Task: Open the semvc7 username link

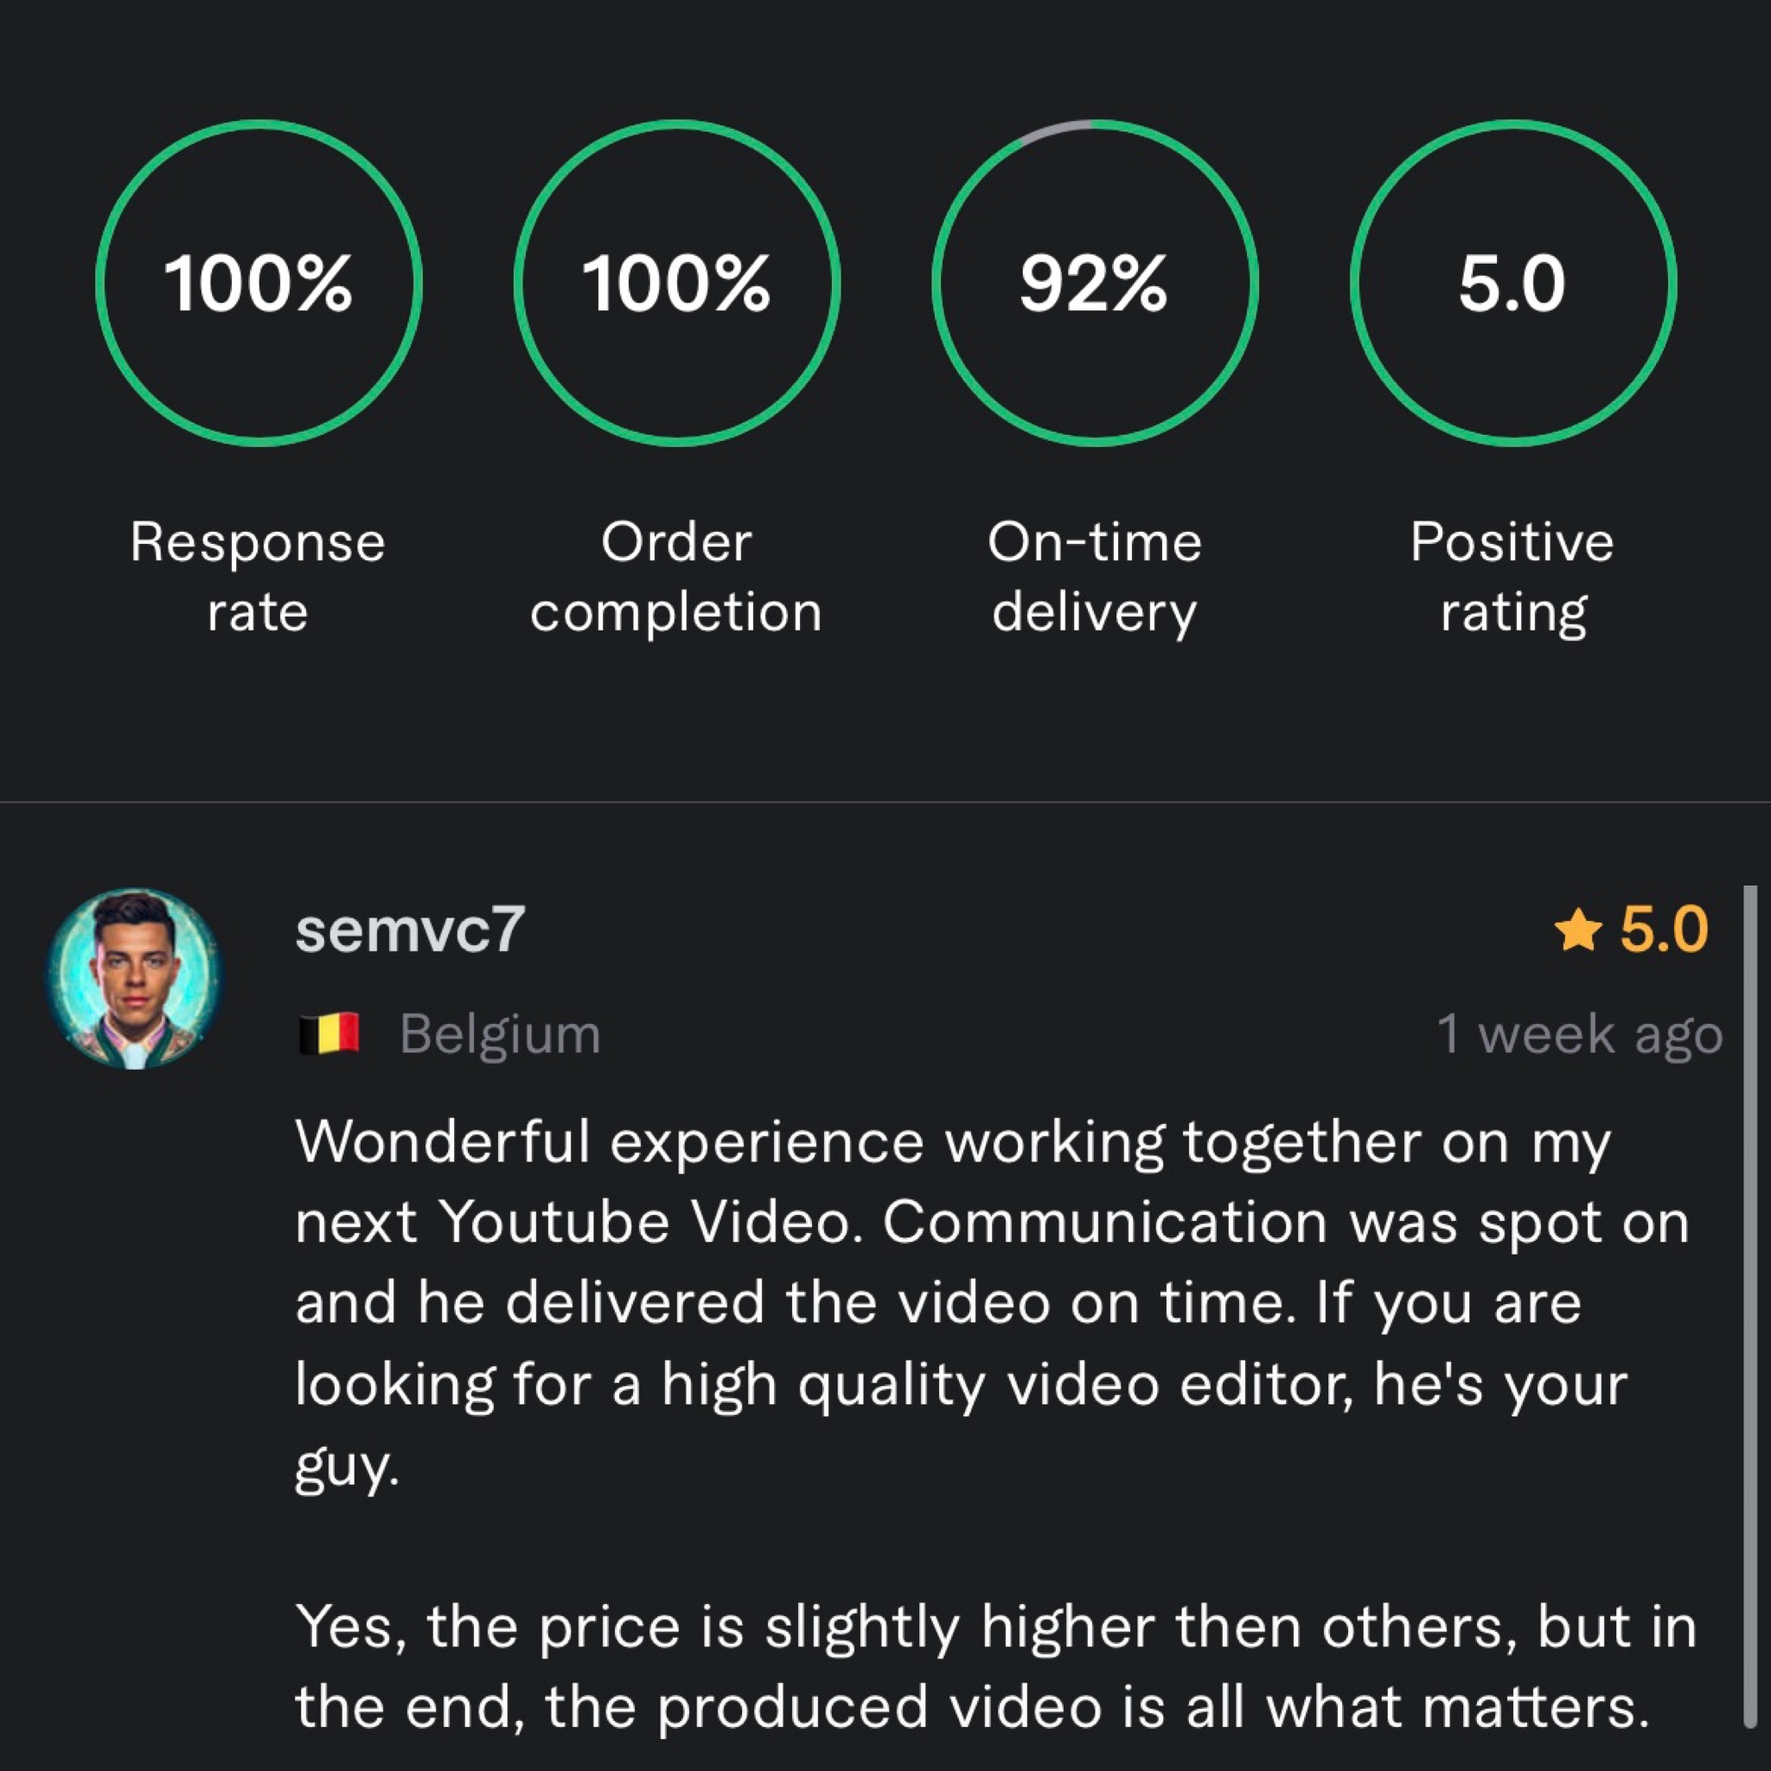Action: click(410, 930)
